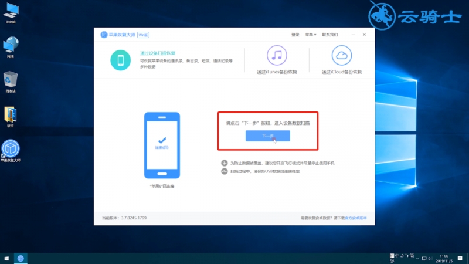The height and width of the screenshot is (264, 469).
Task: Click the USB cable stability tip text
Action: pos(265,171)
